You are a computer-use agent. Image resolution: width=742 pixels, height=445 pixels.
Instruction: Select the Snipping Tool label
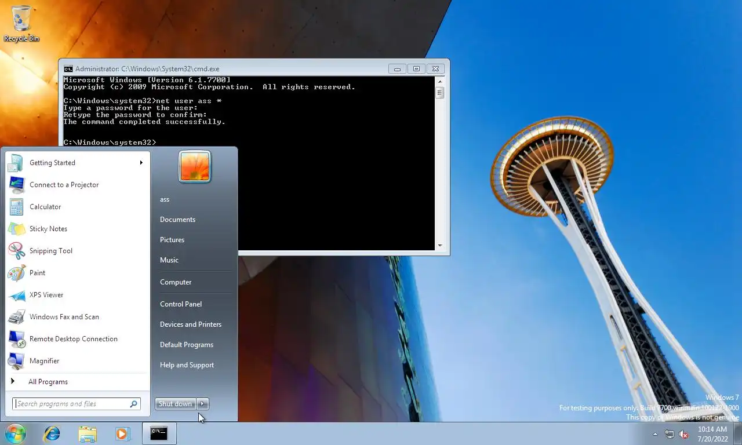point(51,251)
